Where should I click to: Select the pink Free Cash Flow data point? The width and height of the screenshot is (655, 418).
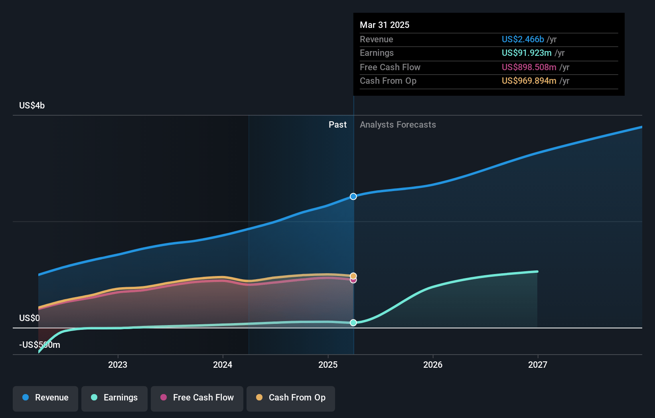(x=353, y=280)
